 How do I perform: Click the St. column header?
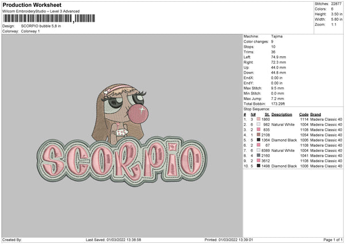[x=267, y=115]
